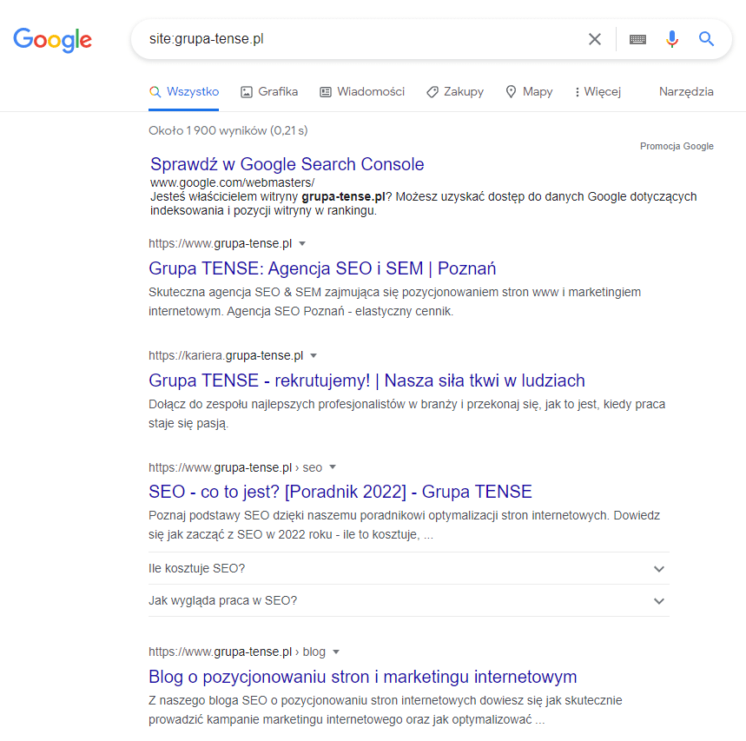
Task: Switch to the Grafika tab
Action: 269,91
